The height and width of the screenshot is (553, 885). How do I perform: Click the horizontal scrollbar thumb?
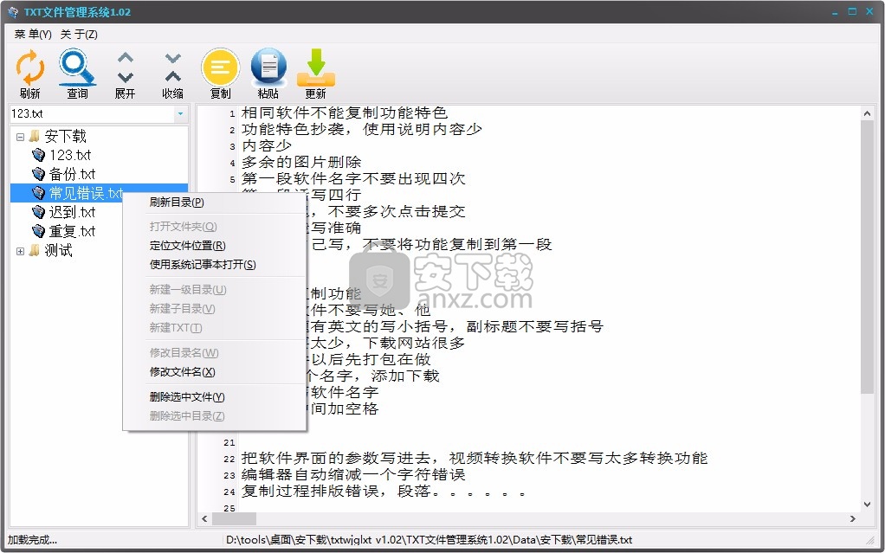tap(234, 518)
